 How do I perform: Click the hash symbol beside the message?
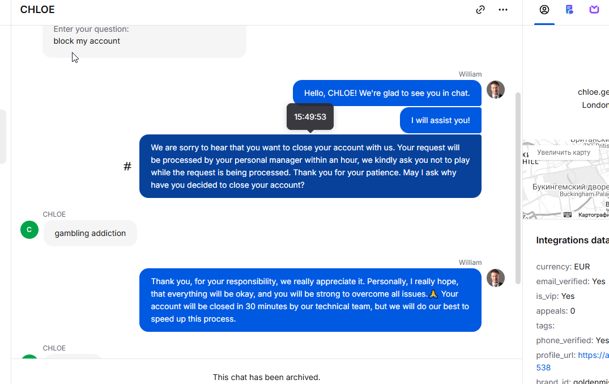(x=127, y=167)
